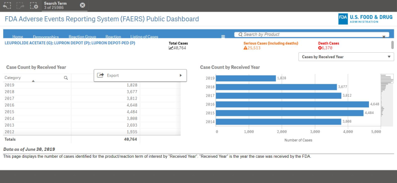
Task: Click the page vertical scrollbar thumb
Action: coord(392,45)
